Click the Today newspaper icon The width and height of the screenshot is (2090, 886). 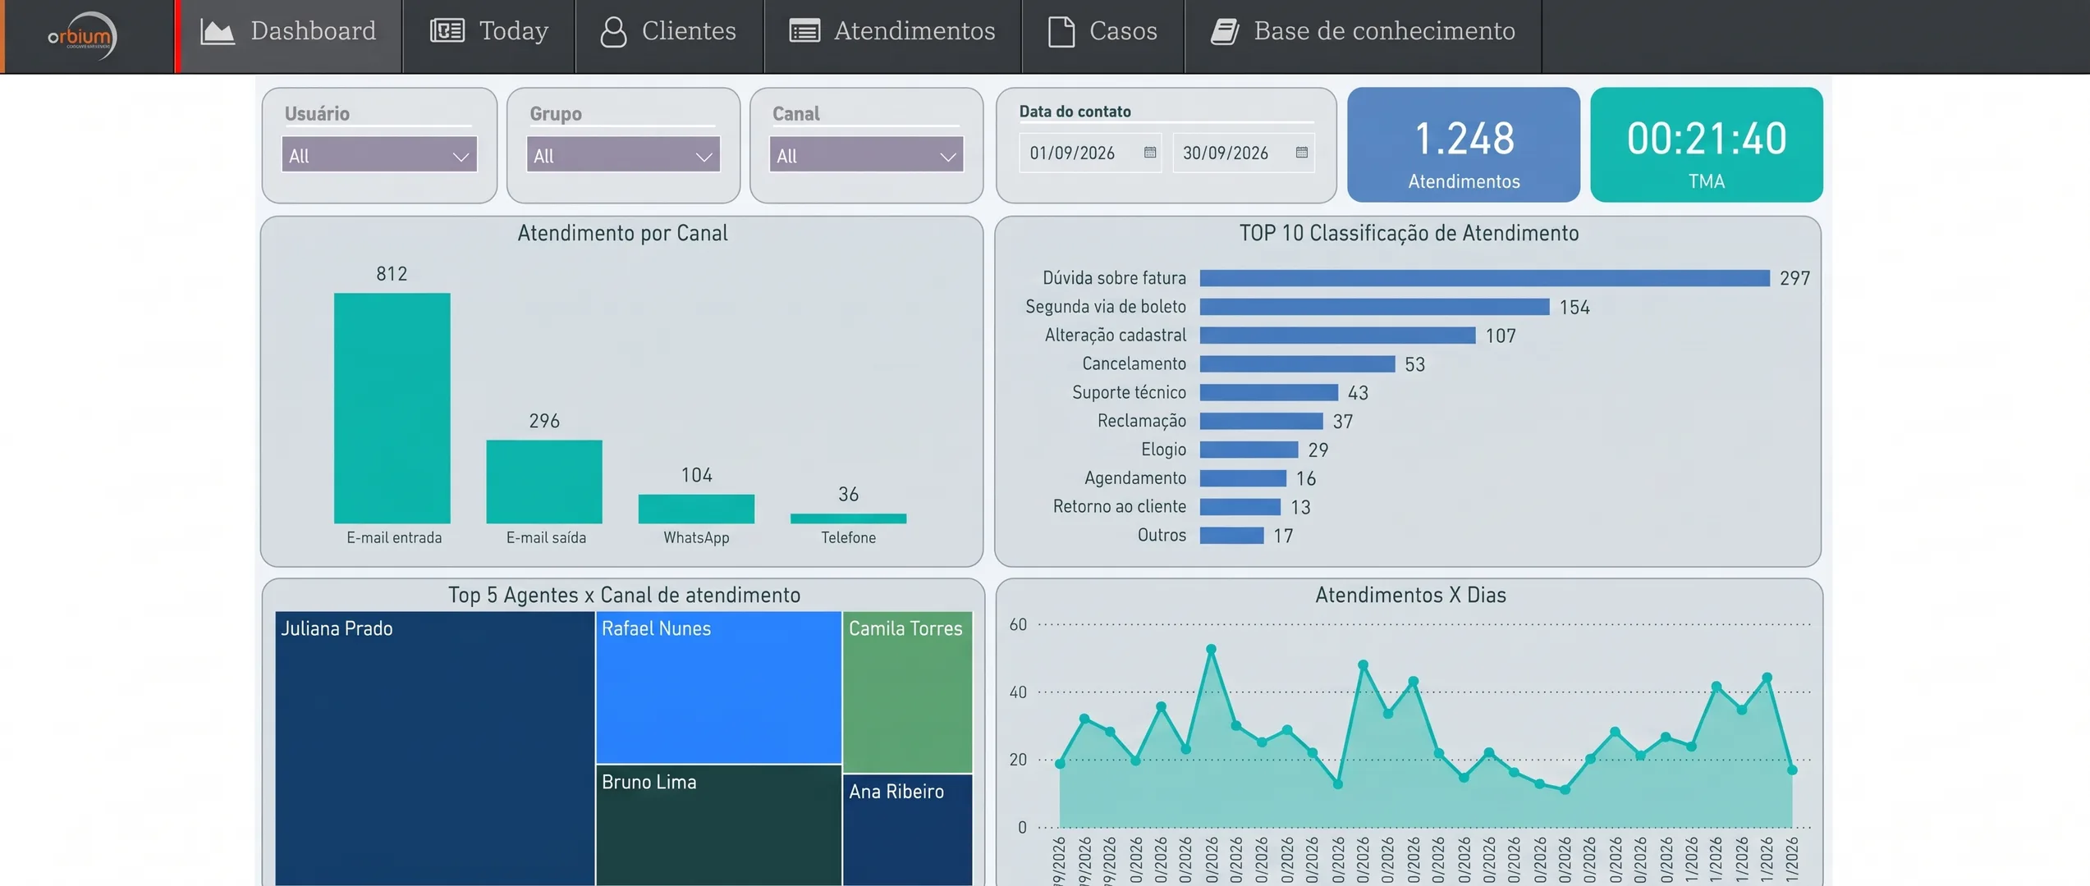[x=447, y=31]
